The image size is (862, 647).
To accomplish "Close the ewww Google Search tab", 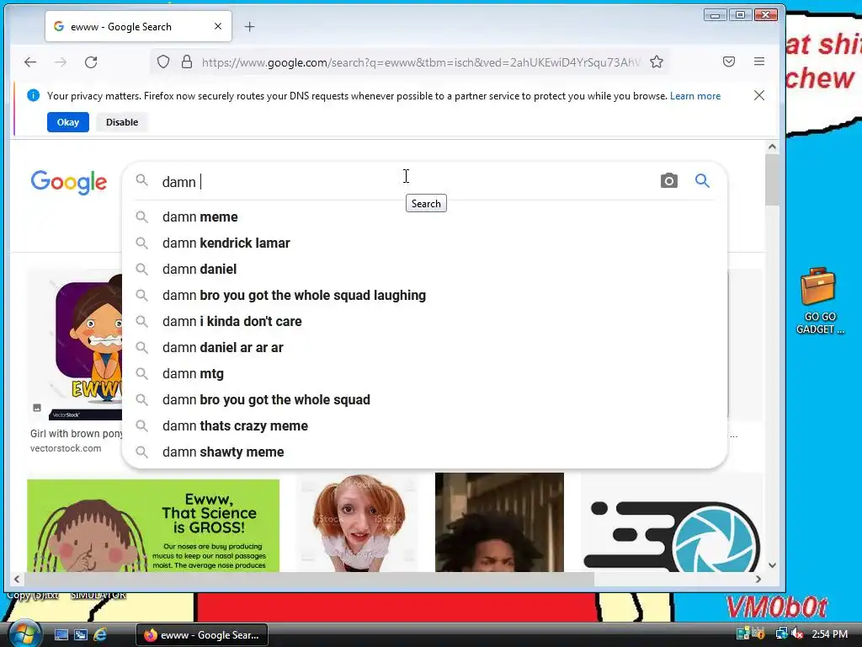I will click(x=218, y=26).
